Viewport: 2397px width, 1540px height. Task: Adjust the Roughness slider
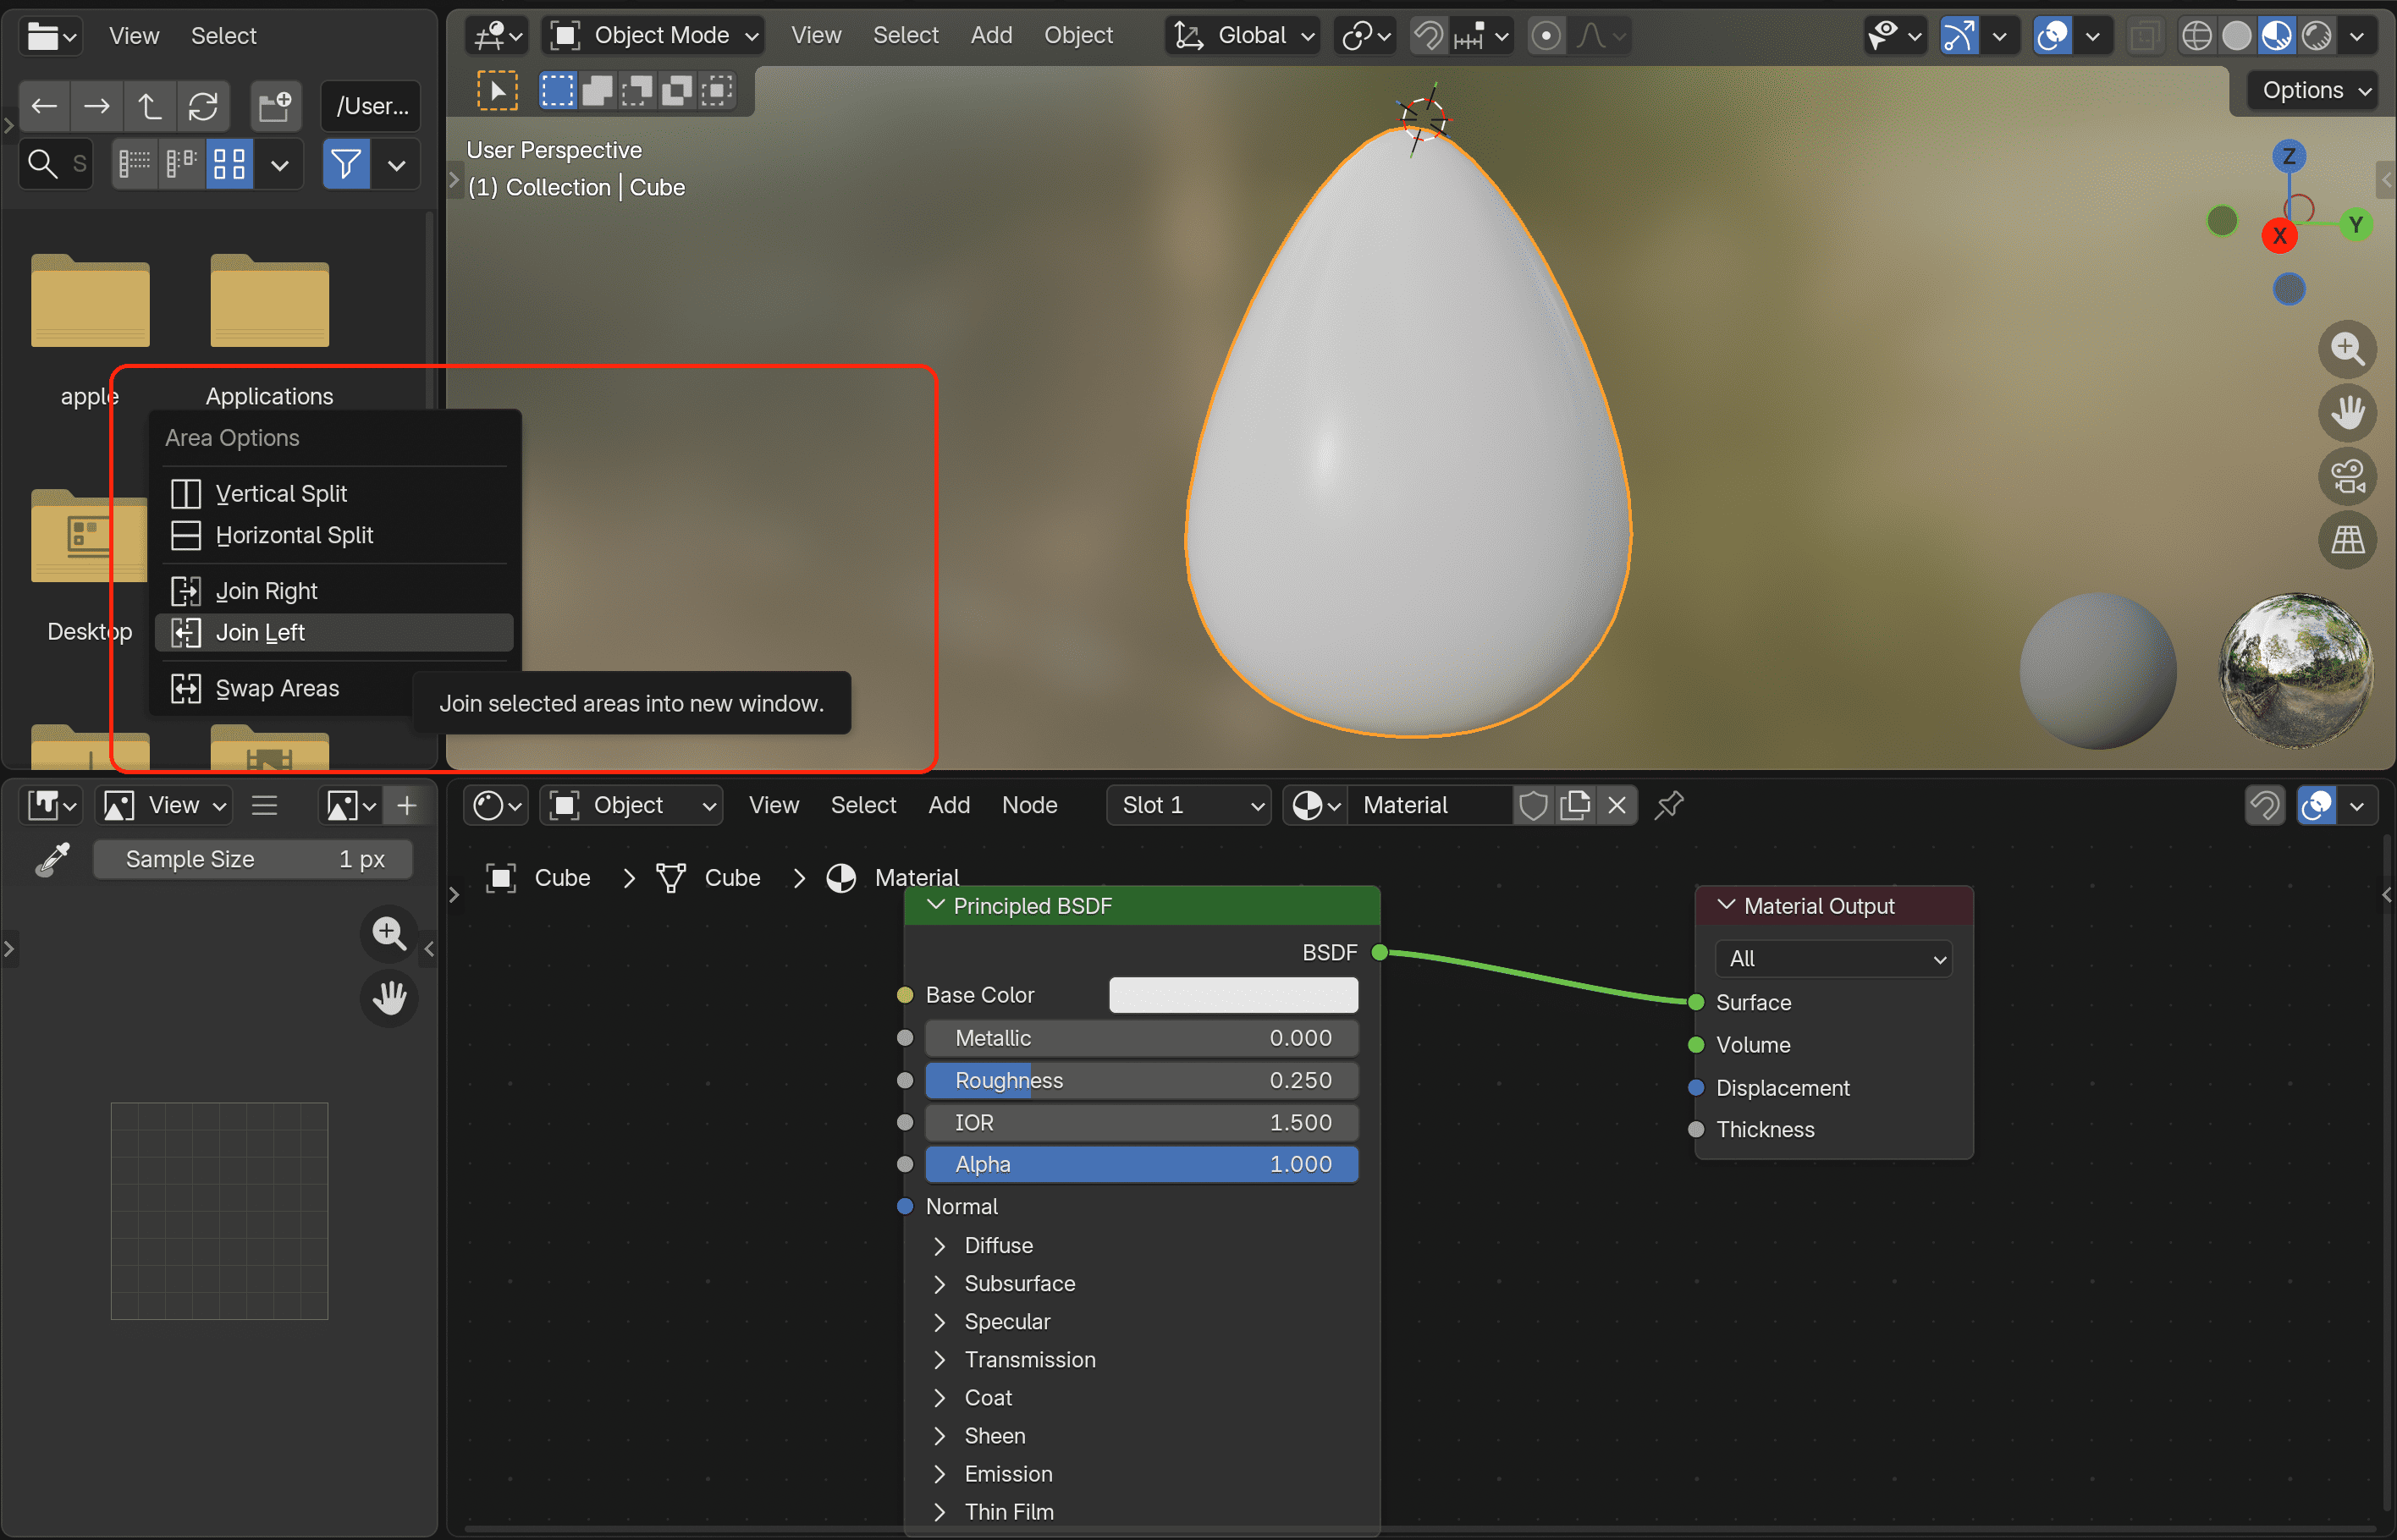(x=1141, y=1080)
